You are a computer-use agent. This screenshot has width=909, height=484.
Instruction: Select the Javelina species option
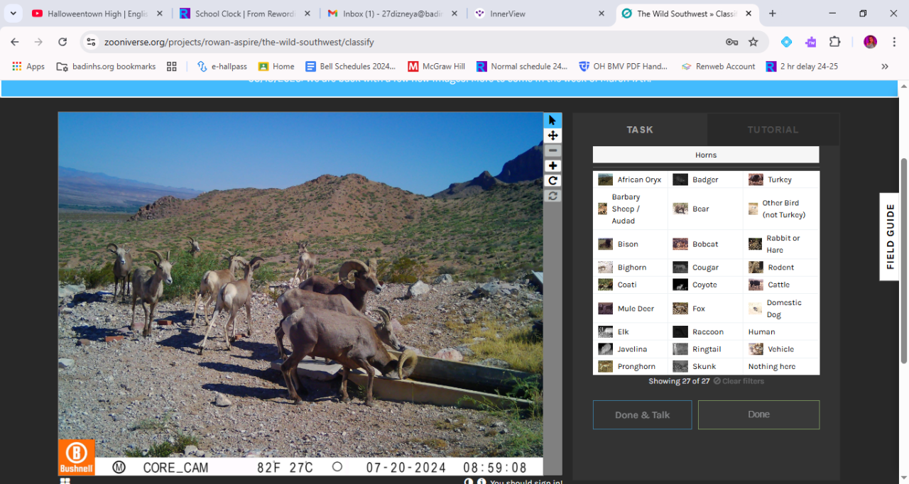[631, 349]
